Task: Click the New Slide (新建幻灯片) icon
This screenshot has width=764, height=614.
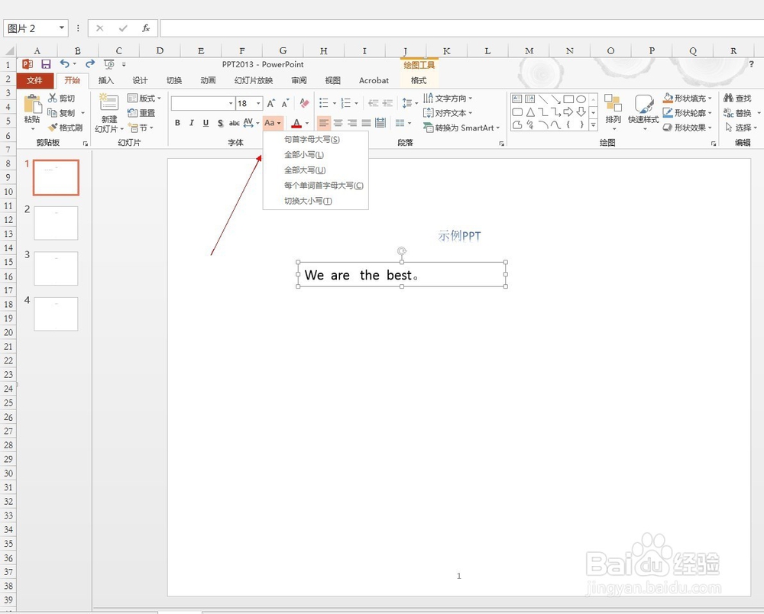Action: click(108, 102)
